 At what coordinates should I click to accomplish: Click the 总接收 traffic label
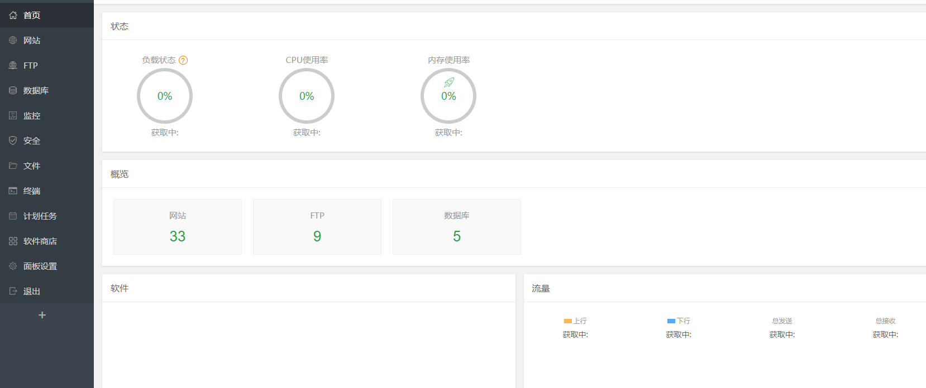point(885,321)
